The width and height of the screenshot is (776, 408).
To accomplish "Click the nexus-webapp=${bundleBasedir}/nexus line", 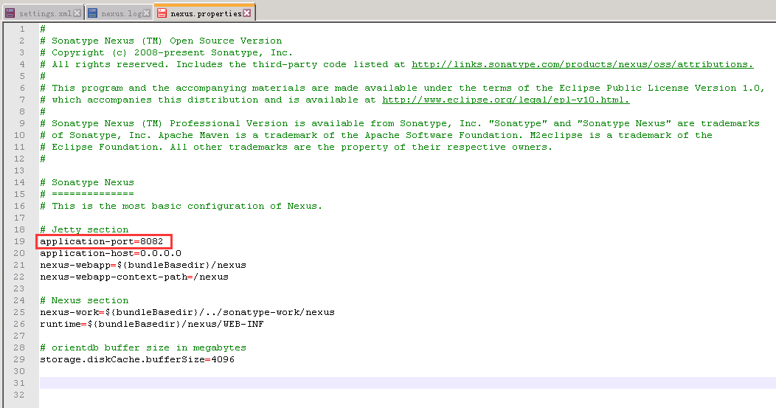I will click(143, 266).
